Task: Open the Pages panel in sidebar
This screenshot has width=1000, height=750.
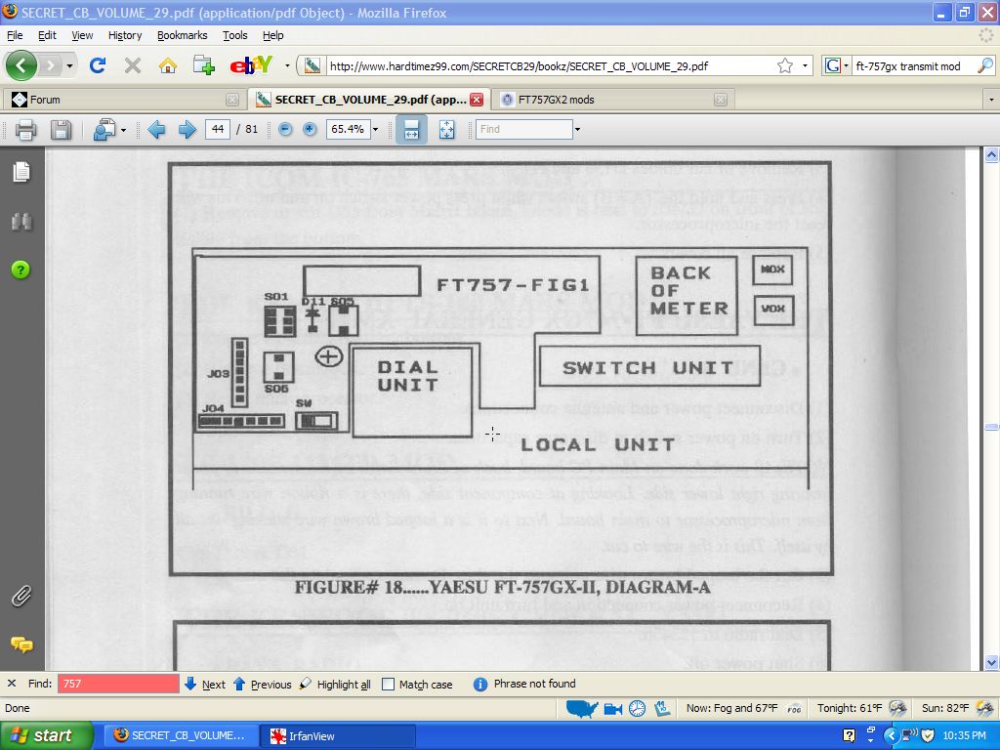Action: 21,173
